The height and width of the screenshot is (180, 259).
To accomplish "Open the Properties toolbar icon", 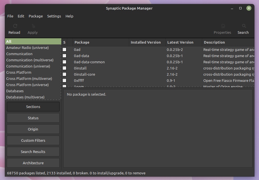I will [223, 26].
